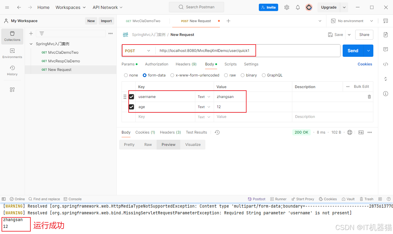Viewport: 393px width, 234px height.
Task: Open the settings gear icon
Action: [287, 7]
